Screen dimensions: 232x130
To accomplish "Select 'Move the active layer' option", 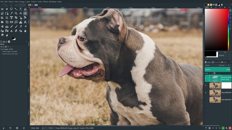I will (x=10, y=54).
